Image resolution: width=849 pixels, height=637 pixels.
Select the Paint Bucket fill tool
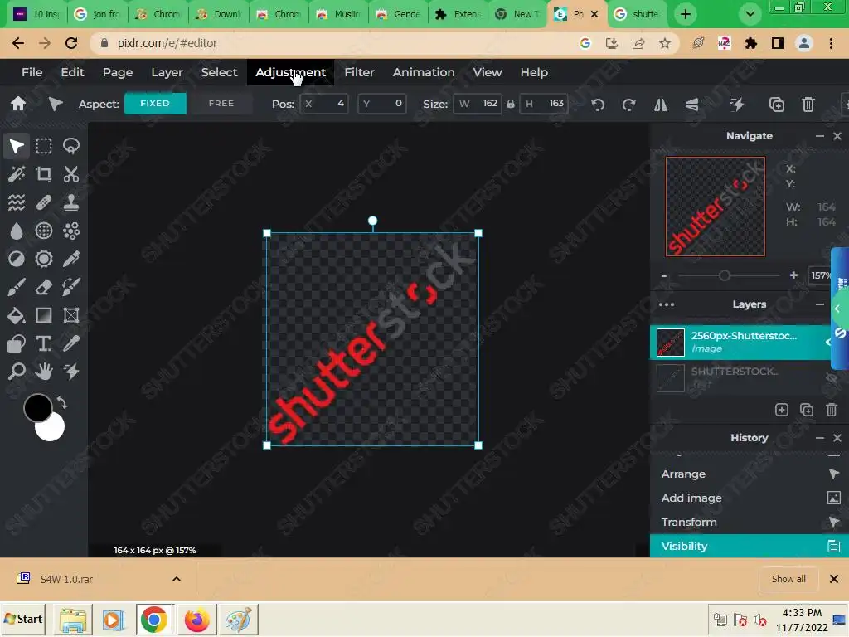click(x=17, y=315)
